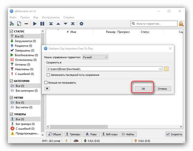Open the Инструменты menu

pyautogui.click(x=50, y=17)
